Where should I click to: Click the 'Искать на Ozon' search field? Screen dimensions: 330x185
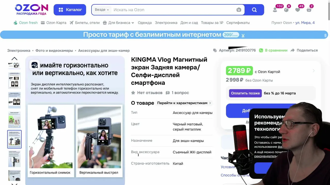click(x=173, y=10)
